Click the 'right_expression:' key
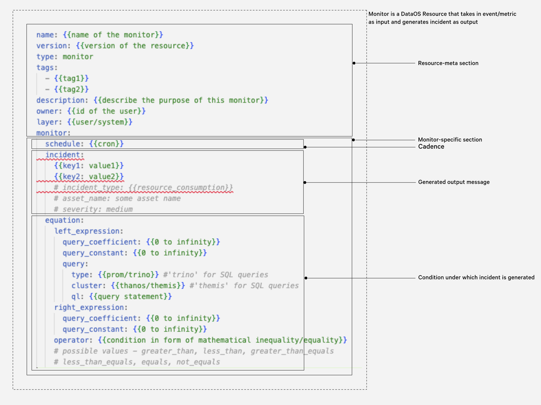Screen dimensions: 541x405 (91, 307)
